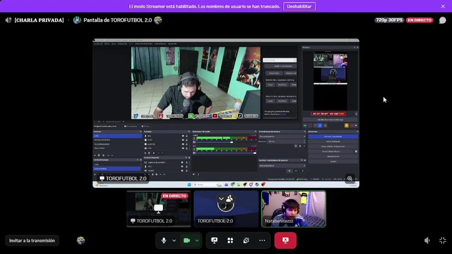Dismiss the Streamer mode banner
Viewport: 452px width, 254px height.
[x=443, y=6]
